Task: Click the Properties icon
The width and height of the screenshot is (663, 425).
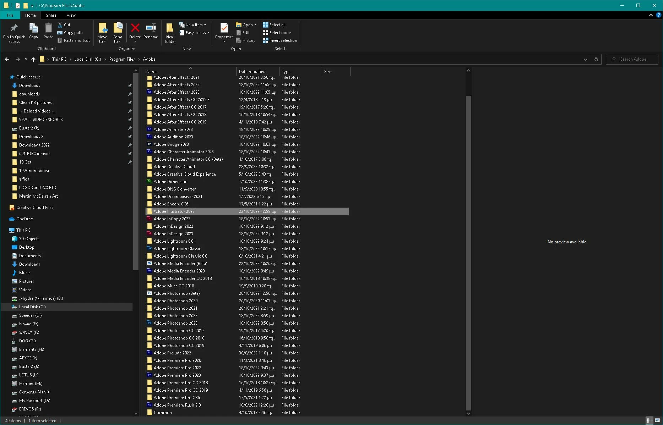Action: [224, 28]
